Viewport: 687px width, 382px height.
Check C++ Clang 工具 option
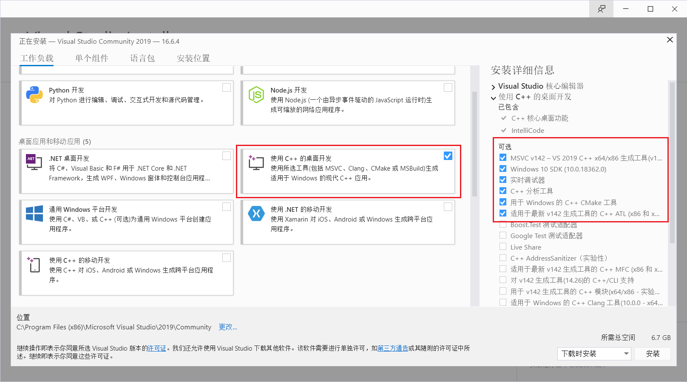(503, 302)
